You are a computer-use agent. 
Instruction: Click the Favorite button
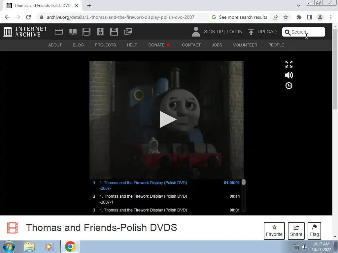pyautogui.click(x=274, y=231)
